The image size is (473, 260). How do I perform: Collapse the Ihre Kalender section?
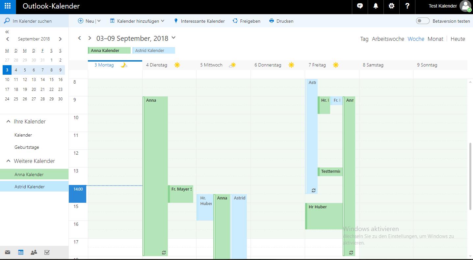pos(8,121)
